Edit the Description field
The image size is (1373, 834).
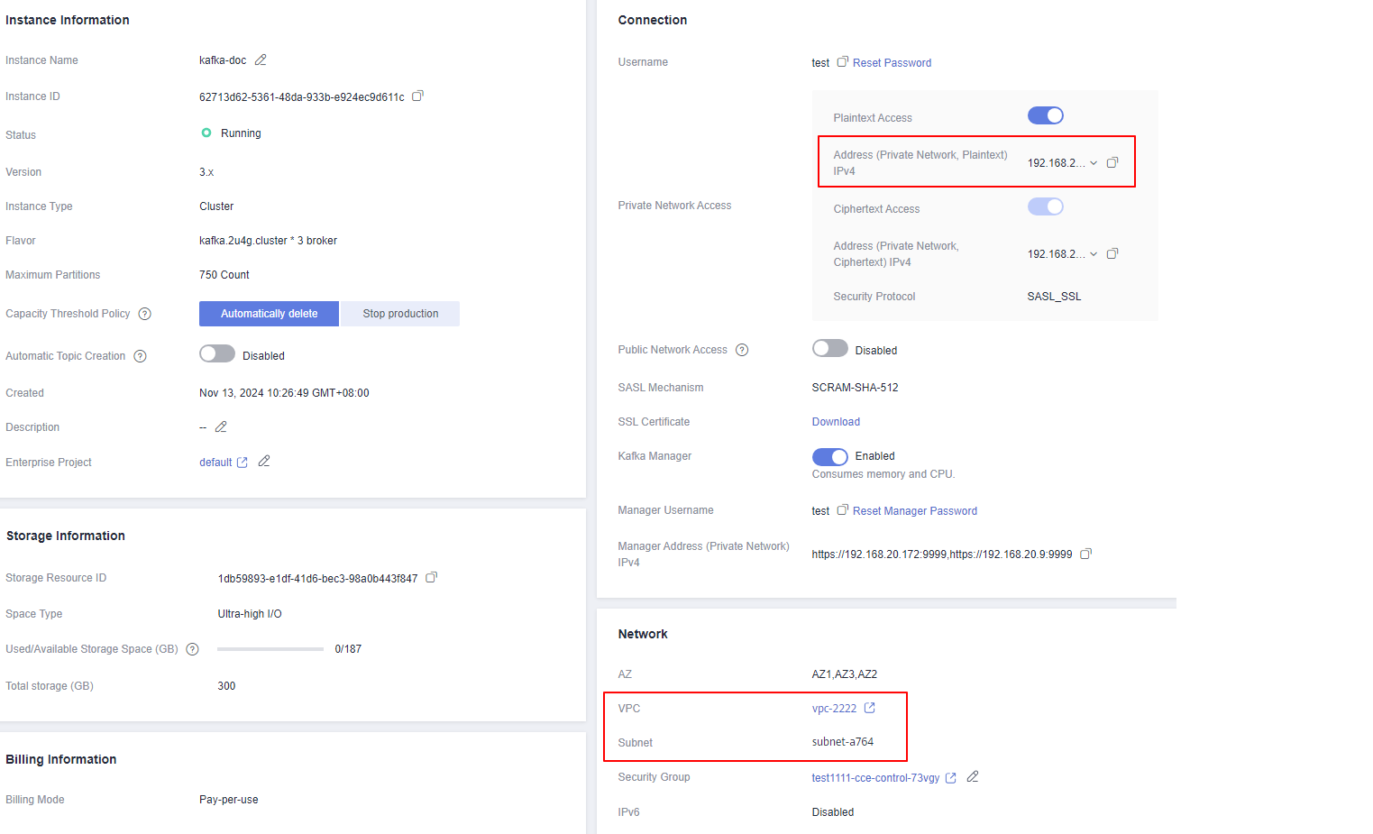[221, 426]
